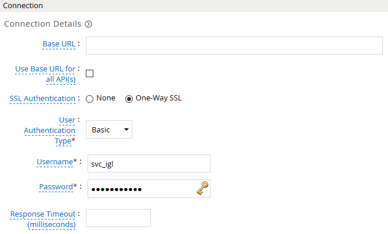Click the Use Base URL for all API(s) label
This screenshot has height=234, width=388.
[45, 74]
